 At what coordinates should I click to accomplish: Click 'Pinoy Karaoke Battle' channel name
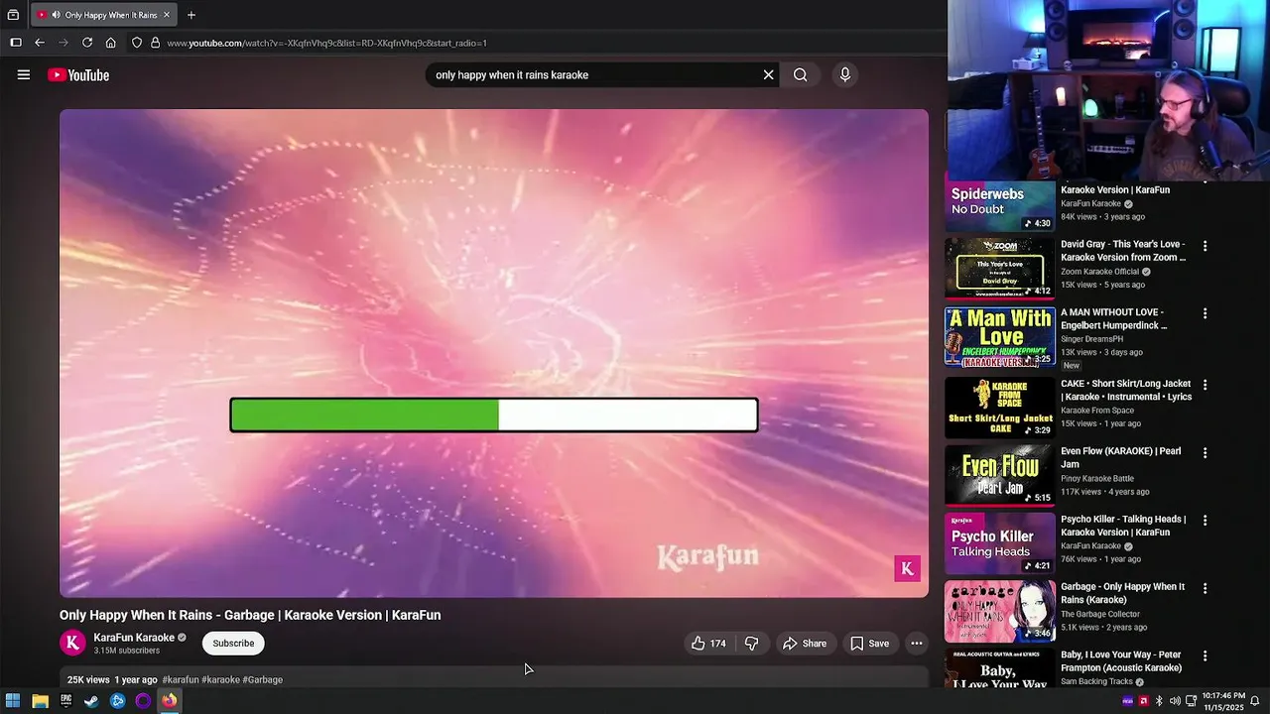[x=1097, y=479]
